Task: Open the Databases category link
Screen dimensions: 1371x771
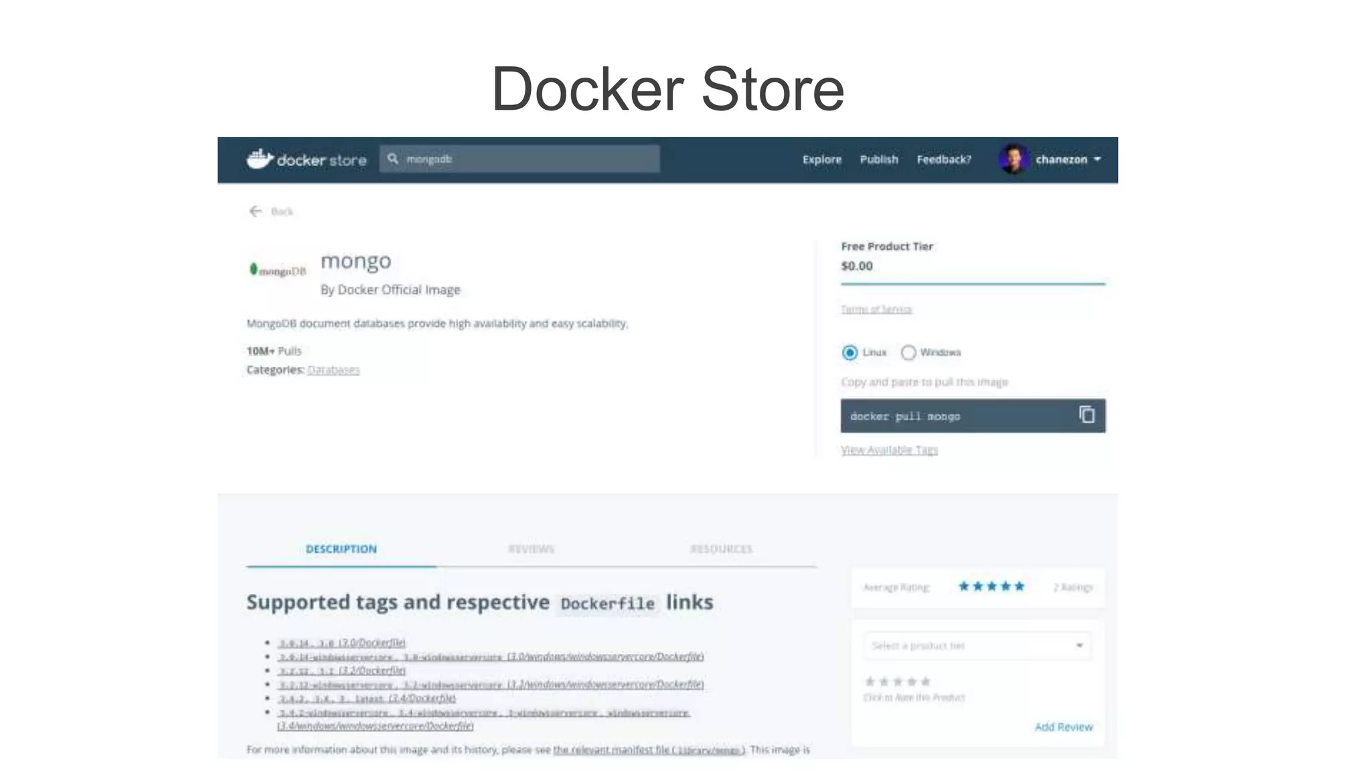Action: pyautogui.click(x=333, y=369)
